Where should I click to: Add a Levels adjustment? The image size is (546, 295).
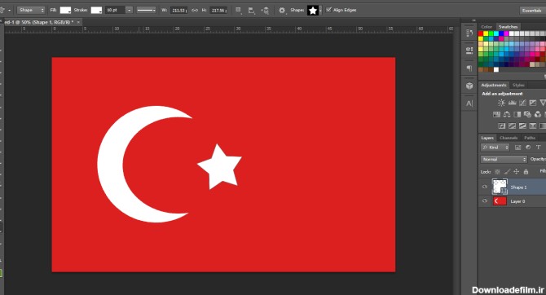(x=512, y=103)
